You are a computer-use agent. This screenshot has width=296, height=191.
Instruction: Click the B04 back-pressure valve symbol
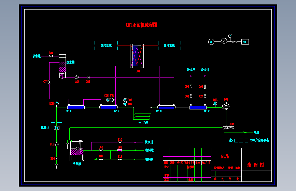click(x=226, y=106)
